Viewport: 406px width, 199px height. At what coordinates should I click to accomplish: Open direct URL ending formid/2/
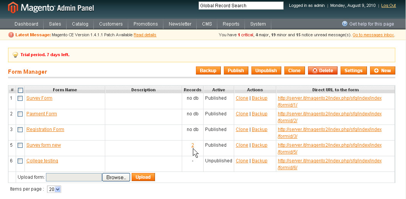click(329, 117)
